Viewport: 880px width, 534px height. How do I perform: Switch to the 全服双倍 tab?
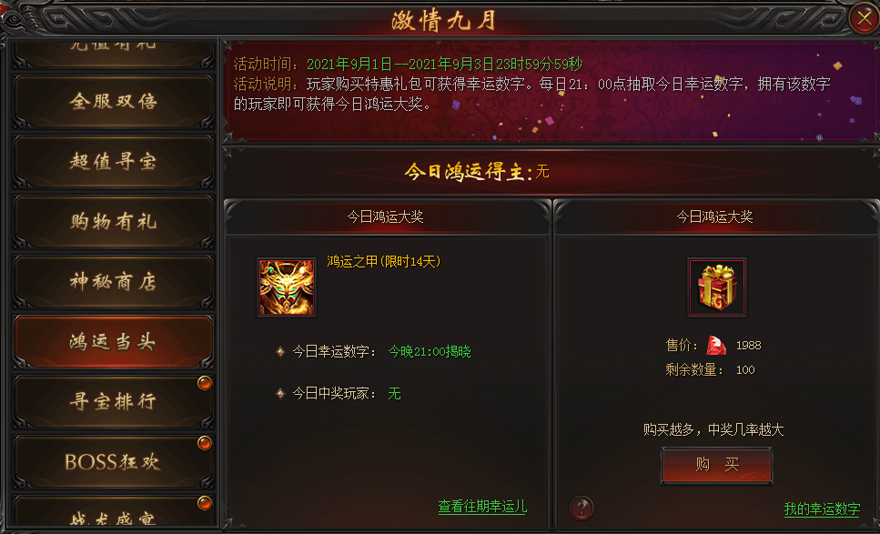pyautogui.click(x=114, y=102)
